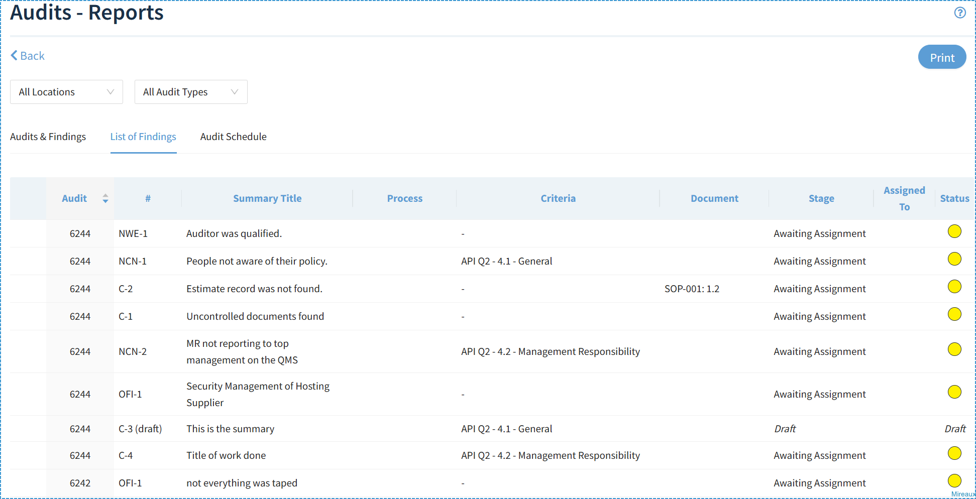Click yellow status dot for audit 6244 OFI-1 row
976x499 pixels.
pos(954,392)
